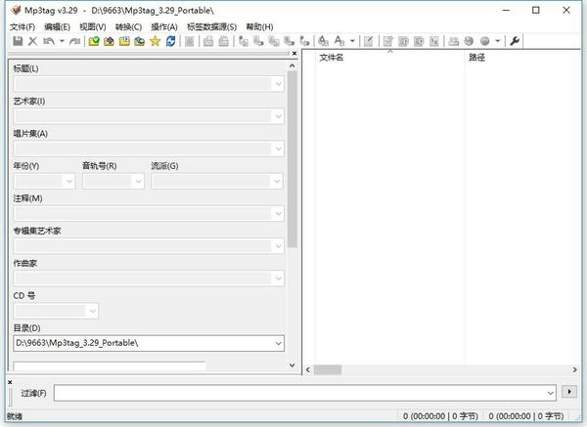Image resolution: width=587 pixels, height=427 pixels.
Task: Sort by the 文件名 column header
Action: point(389,58)
